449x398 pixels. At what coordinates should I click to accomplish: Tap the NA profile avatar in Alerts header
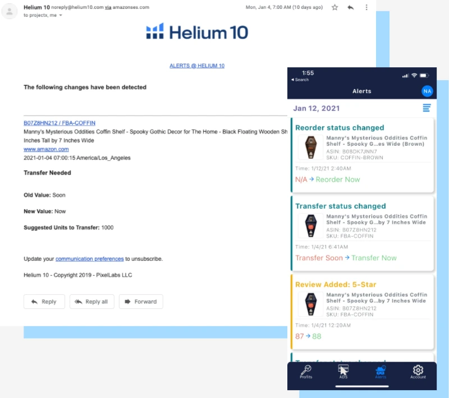click(427, 91)
